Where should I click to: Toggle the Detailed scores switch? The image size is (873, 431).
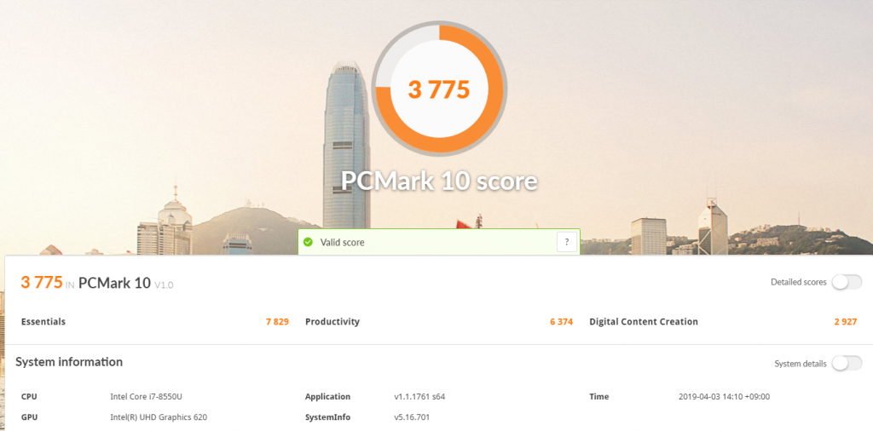click(847, 282)
